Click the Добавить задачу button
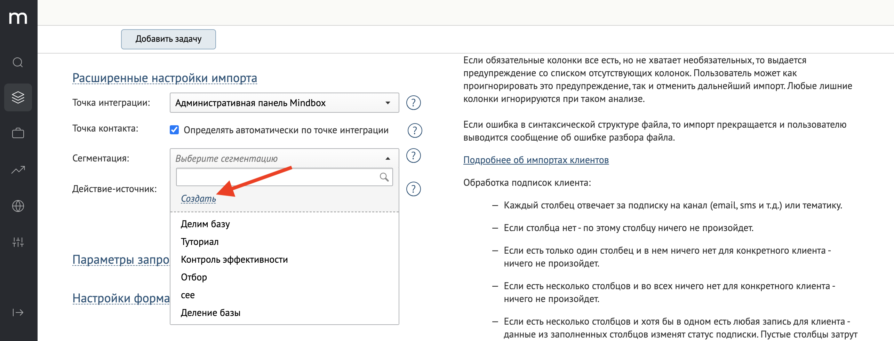The image size is (894, 341). pyautogui.click(x=168, y=39)
